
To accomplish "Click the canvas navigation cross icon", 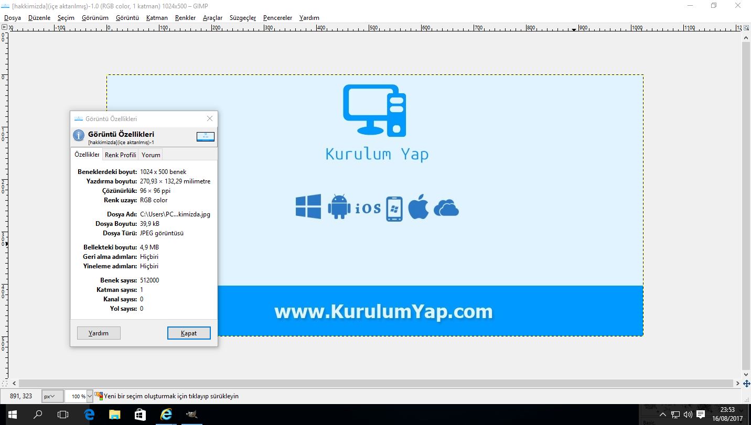I will pyautogui.click(x=746, y=384).
